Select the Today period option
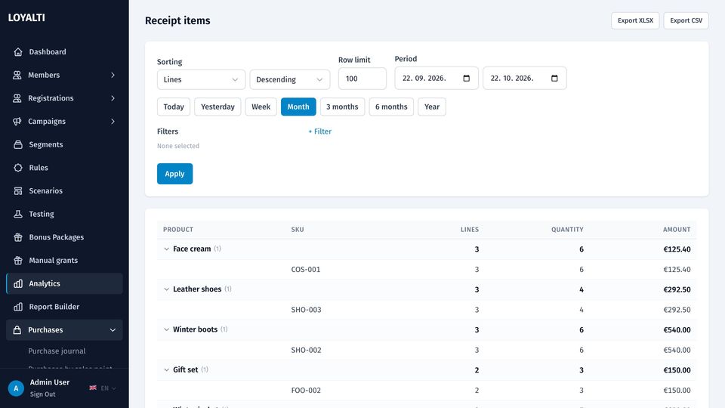This screenshot has width=725, height=408. pyautogui.click(x=174, y=107)
